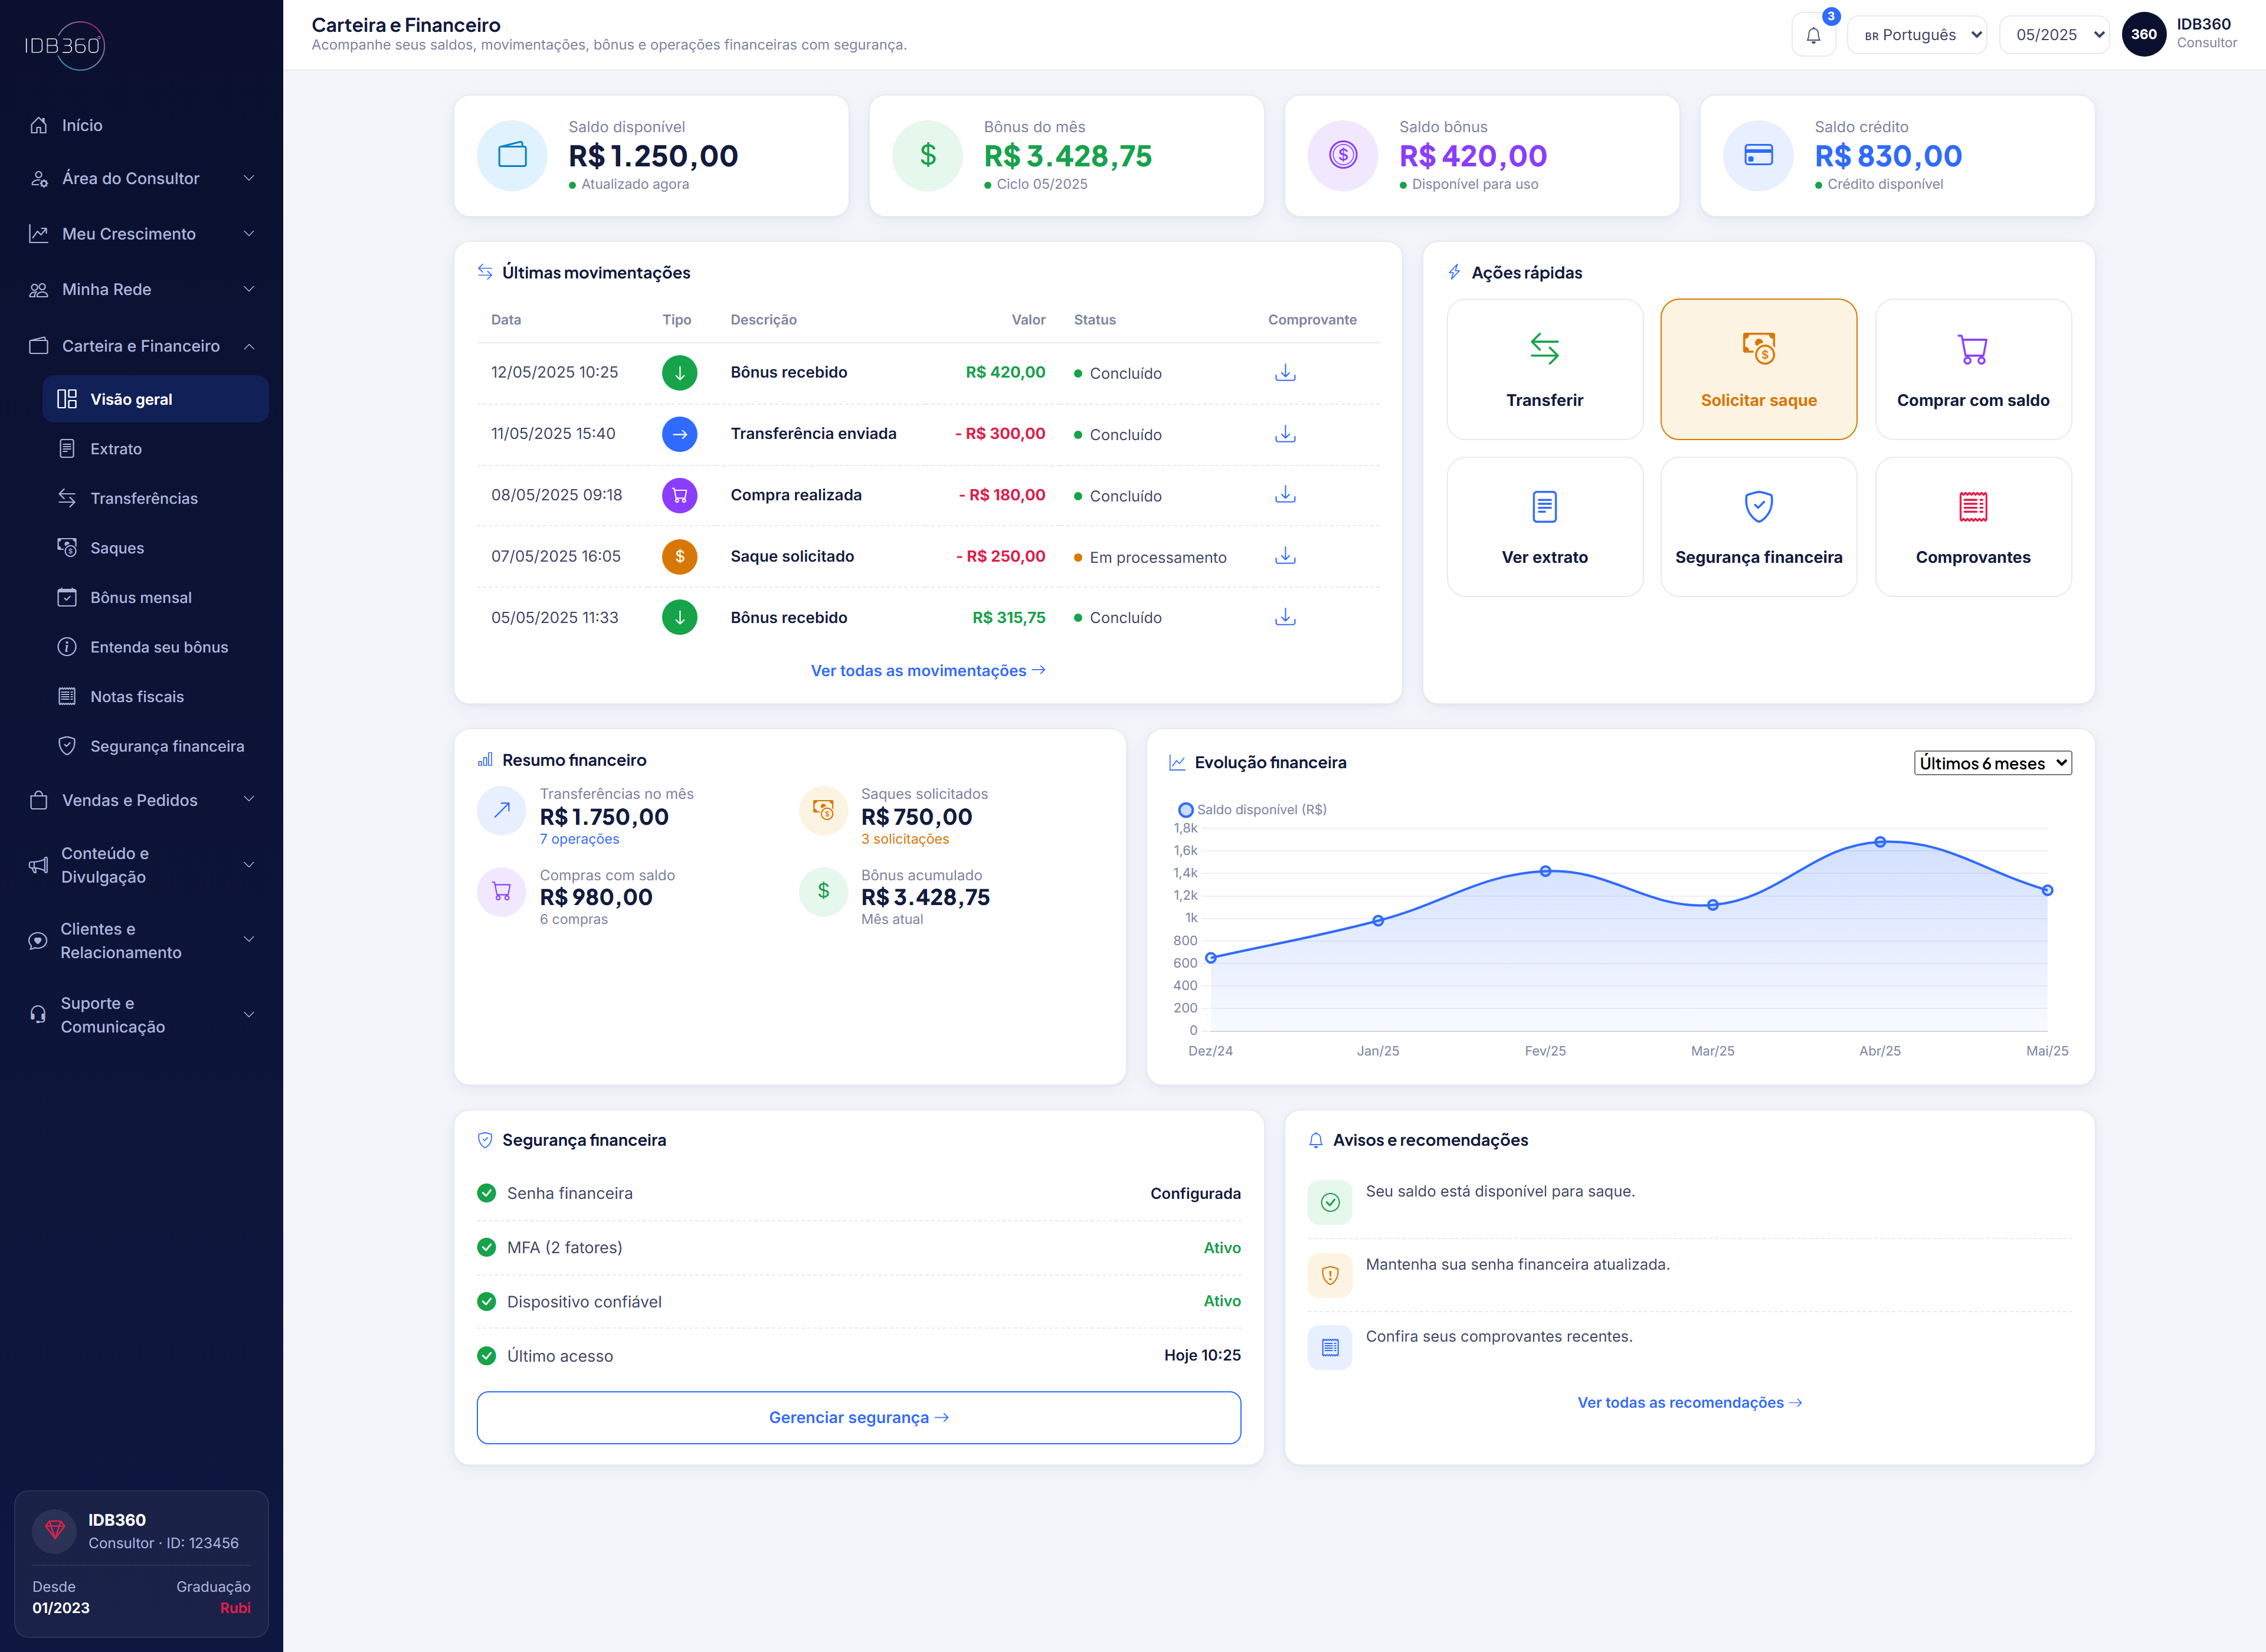Go to Início in the sidebar
The height and width of the screenshot is (1652, 2266).
[x=141, y=125]
